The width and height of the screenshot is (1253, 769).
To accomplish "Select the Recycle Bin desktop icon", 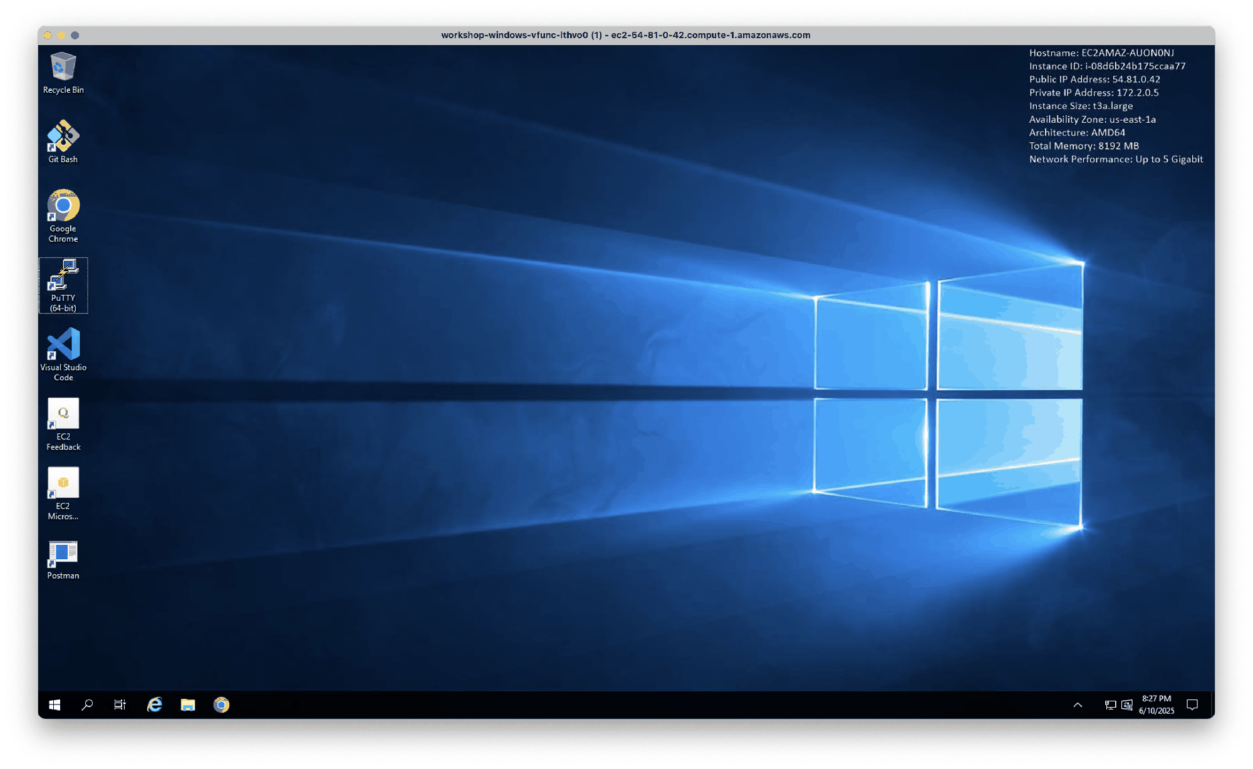I will [63, 73].
